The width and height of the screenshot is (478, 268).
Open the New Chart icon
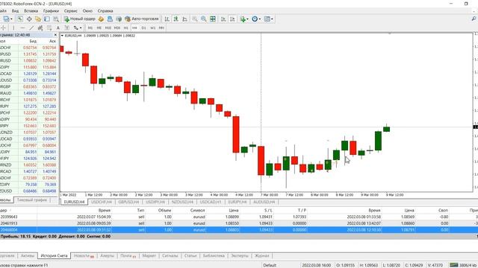tap(6, 19)
